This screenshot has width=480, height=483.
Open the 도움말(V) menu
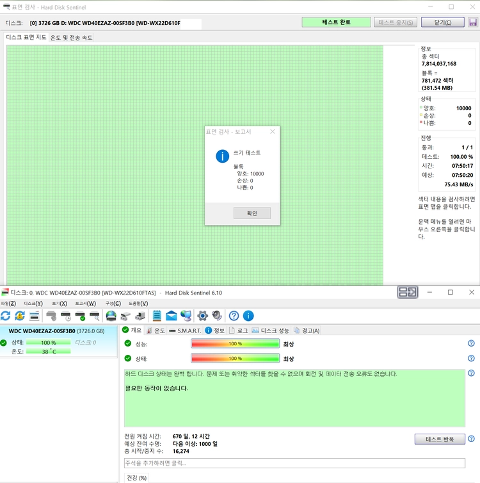138,304
